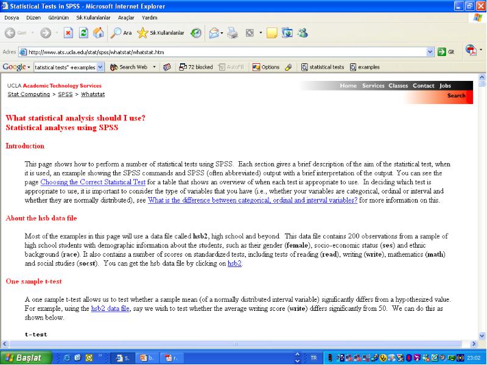
Task: Stop loading the page
Action: 68,33
